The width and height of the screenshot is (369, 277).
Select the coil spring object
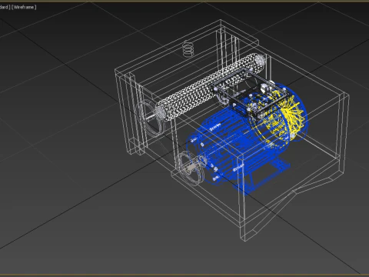(188, 48)
